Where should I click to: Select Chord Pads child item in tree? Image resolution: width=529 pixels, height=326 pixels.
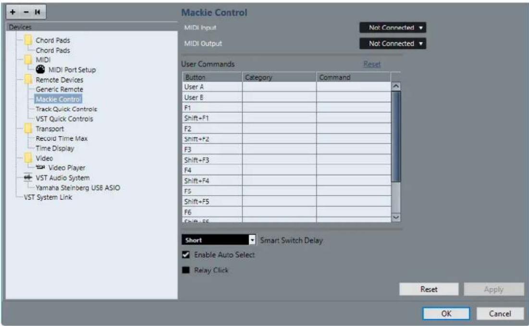[53, 50]
